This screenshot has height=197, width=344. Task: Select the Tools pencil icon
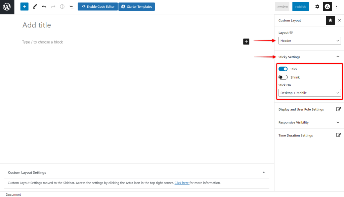click(35, 7)
